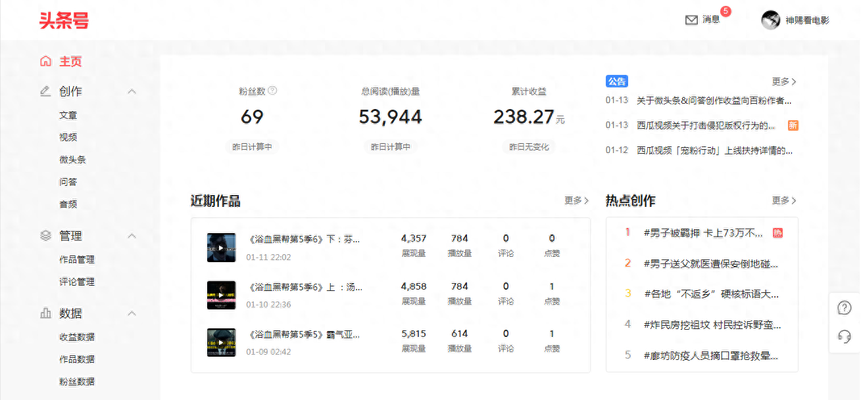Open 作品数据 in the sidebar
Viewport: 861px width, 400px height.
tap(77, 359)
